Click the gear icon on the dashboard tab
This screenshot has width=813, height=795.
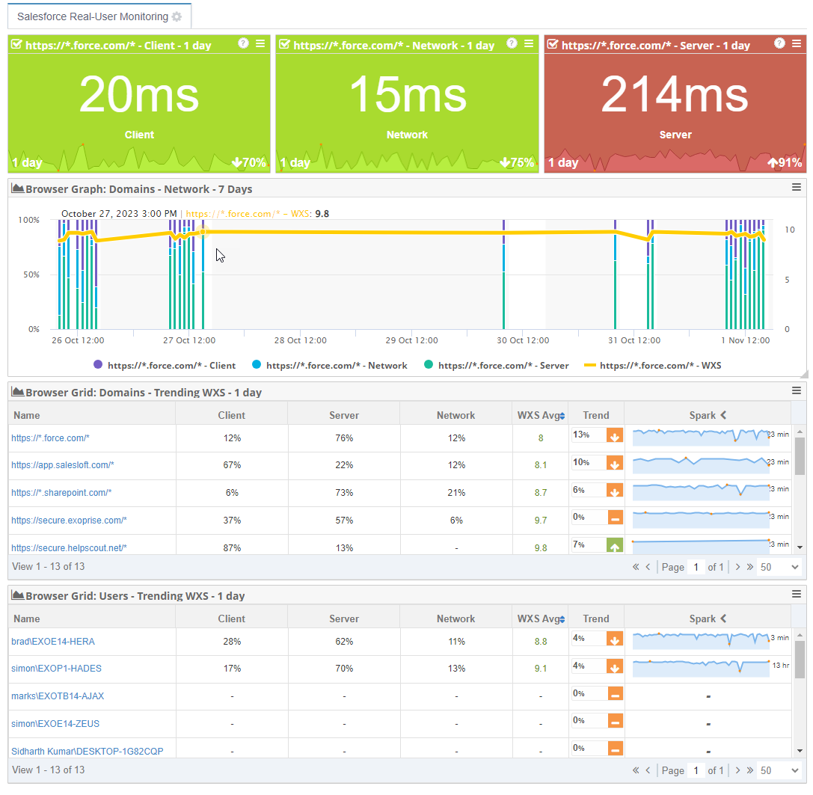click(177, 16)
